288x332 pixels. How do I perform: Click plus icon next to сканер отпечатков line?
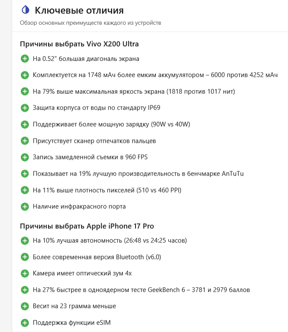pyautogui.click(x=25, y=141)
